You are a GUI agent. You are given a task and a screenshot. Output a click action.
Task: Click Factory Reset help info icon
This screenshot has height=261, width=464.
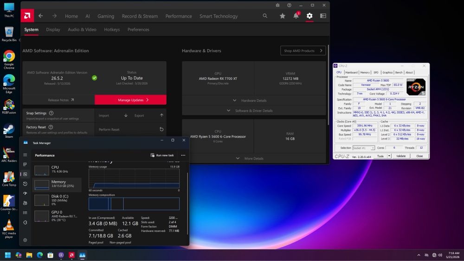51,127
